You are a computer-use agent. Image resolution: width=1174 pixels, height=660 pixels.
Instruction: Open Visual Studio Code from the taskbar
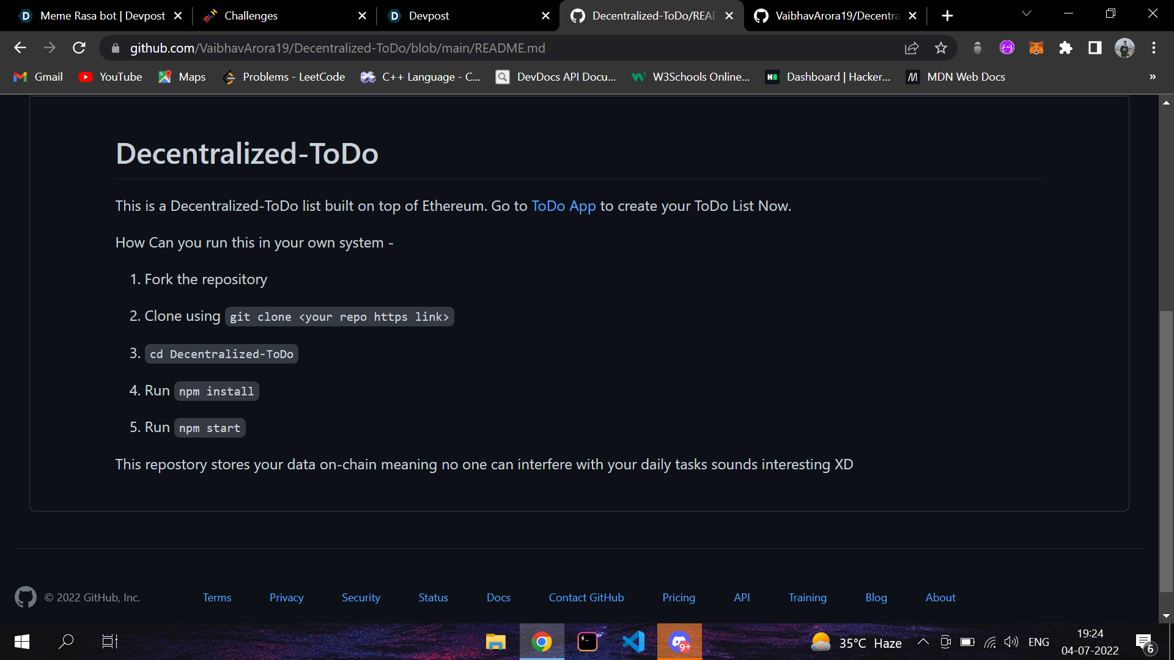pyautogui.click(x=633, y=642)
